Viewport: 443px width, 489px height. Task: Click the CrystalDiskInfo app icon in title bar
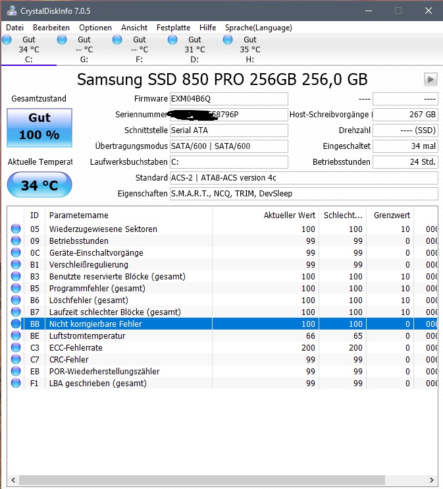12,11
